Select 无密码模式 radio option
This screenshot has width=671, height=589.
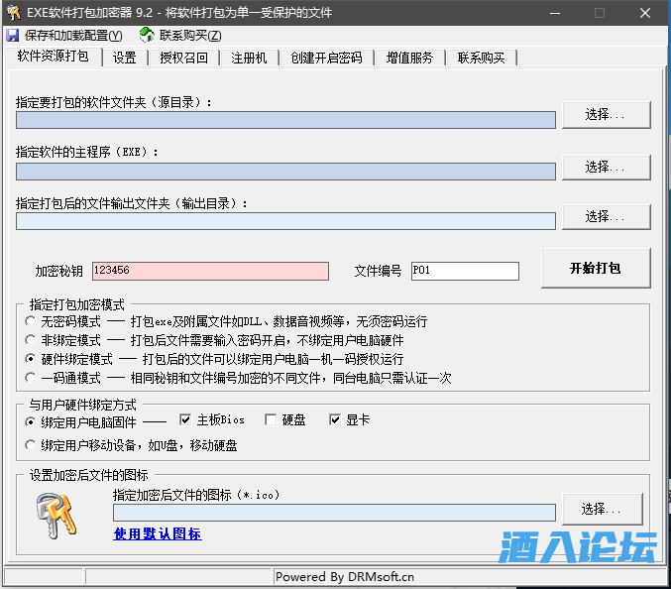click(x=31, y=322)
